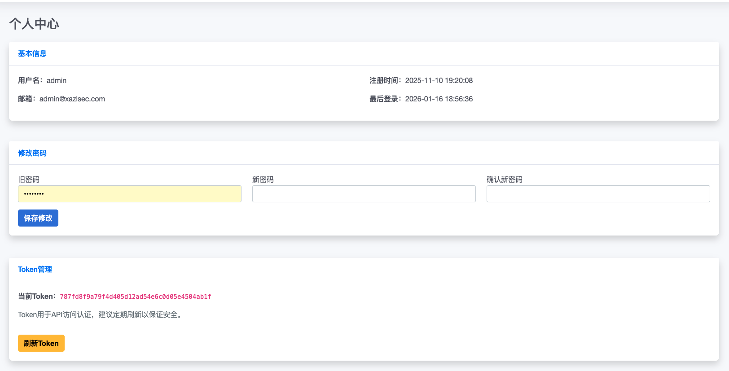This screenshot has width=729, height=371.
Task: Click the current token hash string
Action: 136,297
